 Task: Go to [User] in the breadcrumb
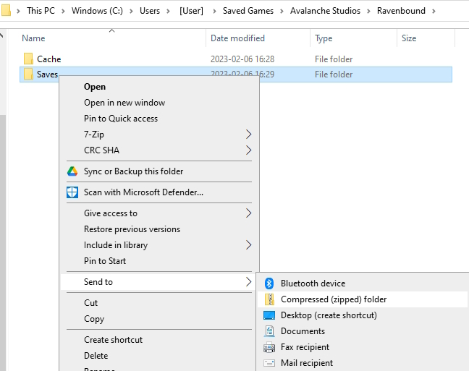coord(191,11)
